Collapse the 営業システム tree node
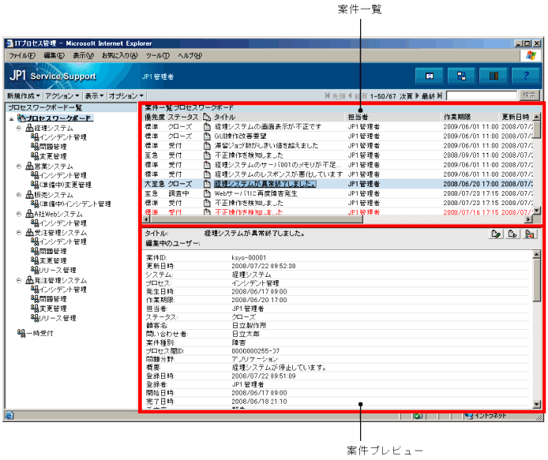 pyautogui.click(x=19, y=166)
